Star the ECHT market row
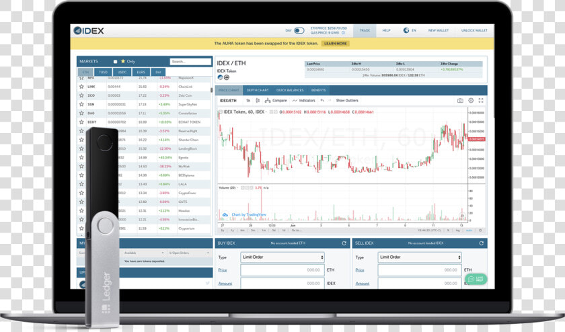 (x=81, y=122)
